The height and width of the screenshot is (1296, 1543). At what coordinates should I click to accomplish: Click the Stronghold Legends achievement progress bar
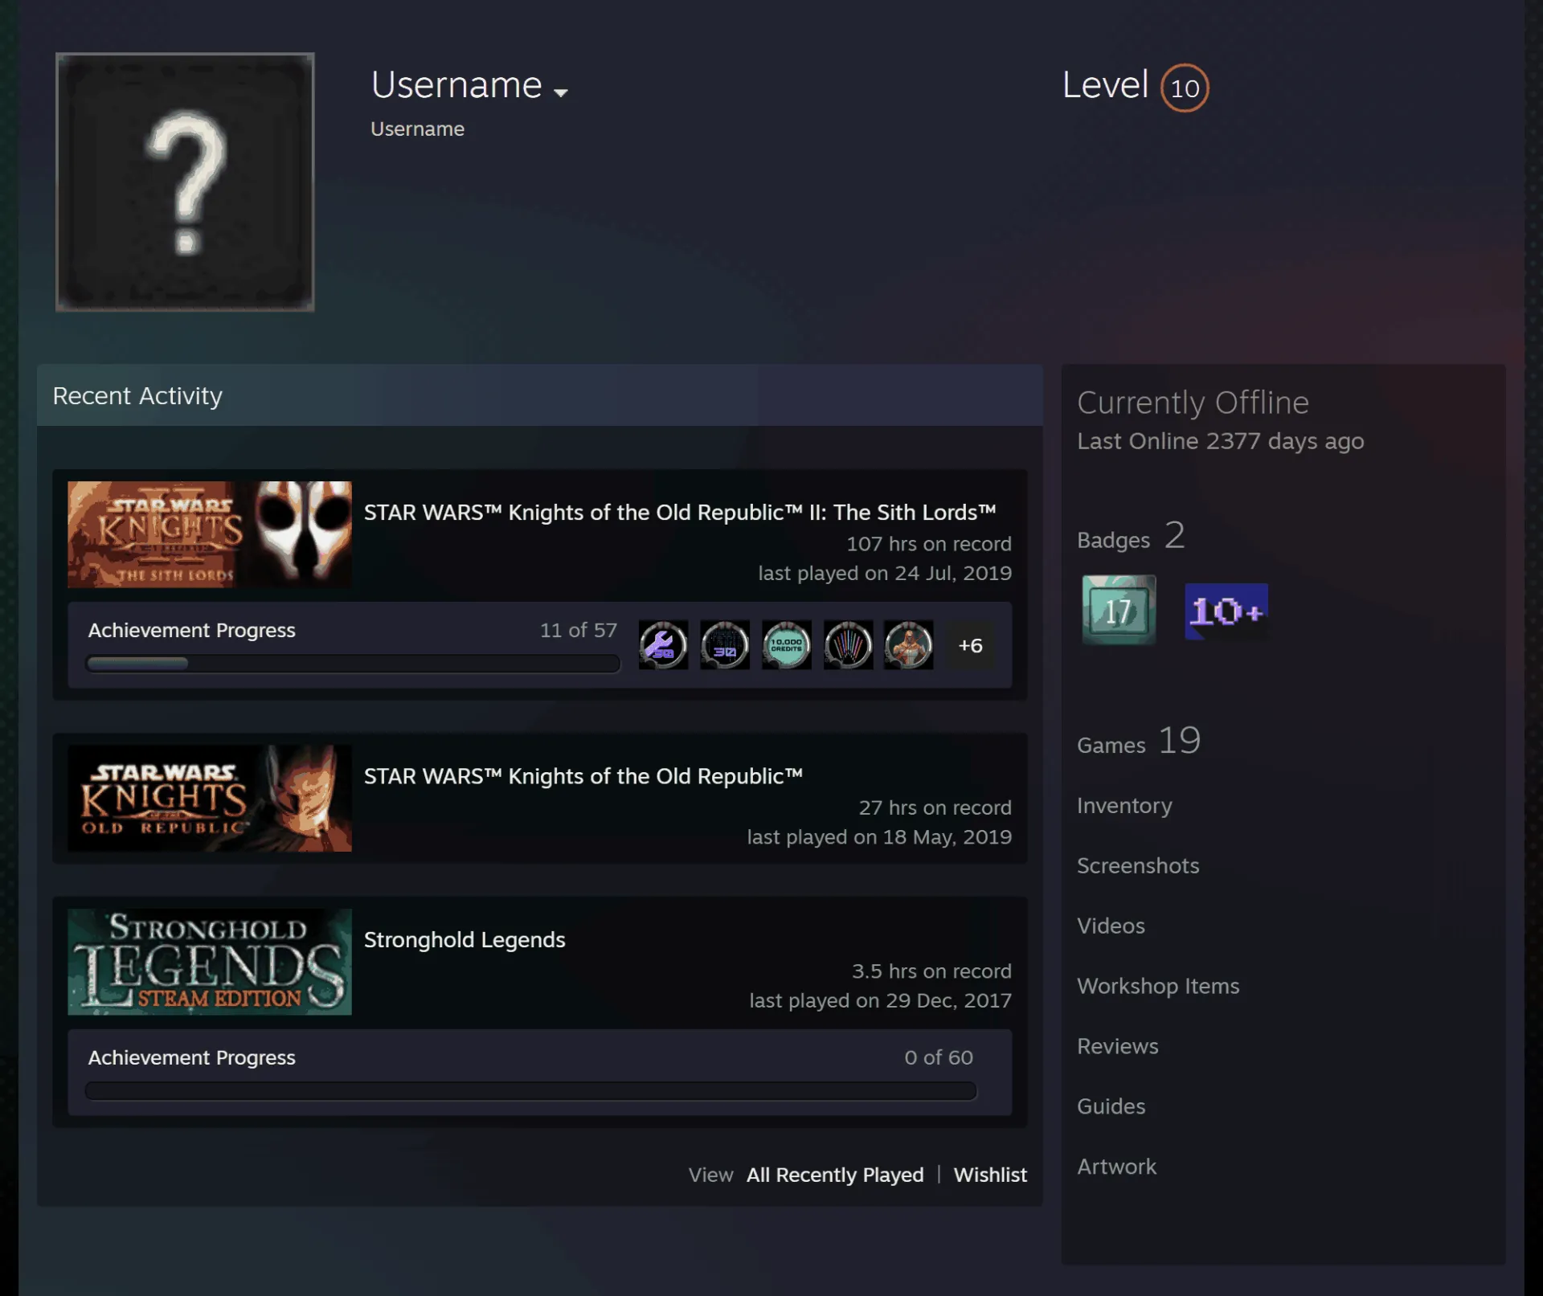(530, 1091)
